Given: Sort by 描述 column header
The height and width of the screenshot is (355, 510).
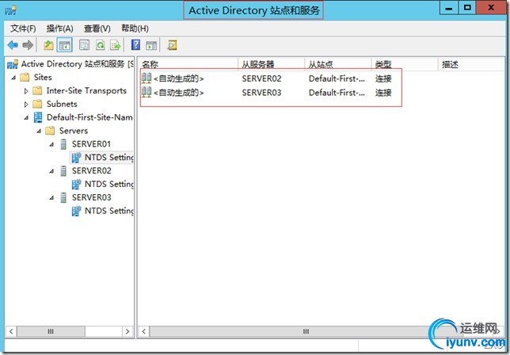Looking at the screenshot, I should 470,64.
